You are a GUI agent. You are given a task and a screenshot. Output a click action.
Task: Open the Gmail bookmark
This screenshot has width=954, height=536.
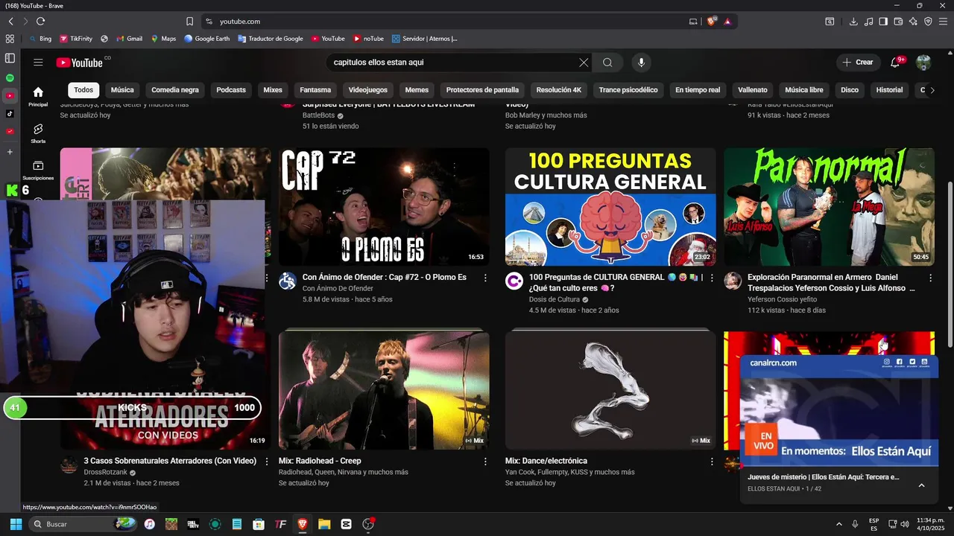pyautogui.click(x=129, y=39)
